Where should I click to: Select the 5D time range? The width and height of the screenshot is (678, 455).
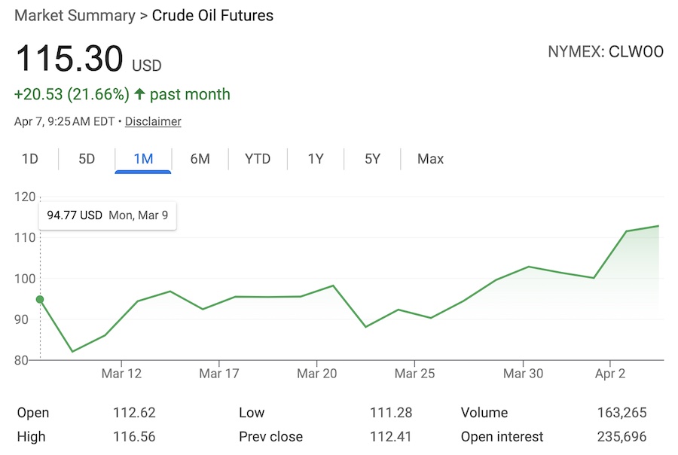[86, 159]
